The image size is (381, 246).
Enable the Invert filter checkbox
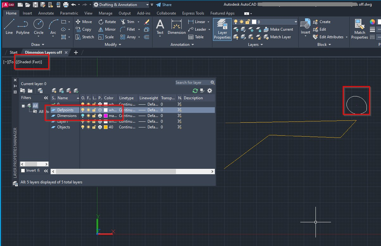click(23, 171)
